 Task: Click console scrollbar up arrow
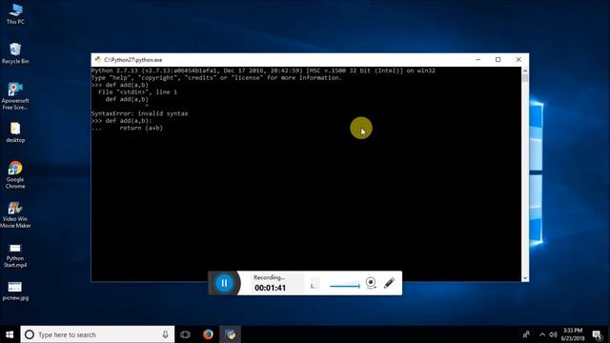(x=525, y=71)
